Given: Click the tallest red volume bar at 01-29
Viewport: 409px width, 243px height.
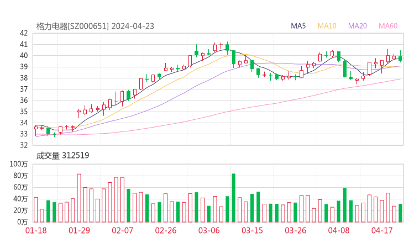Looking at the screenshot, I should (x=79, y=198).
